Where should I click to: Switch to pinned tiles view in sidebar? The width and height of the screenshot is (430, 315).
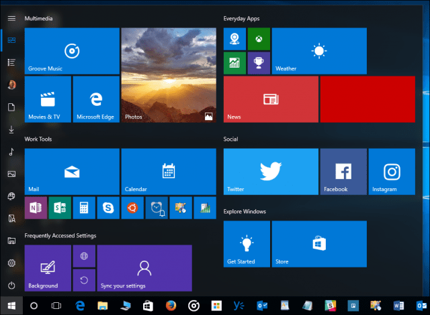[x=11, y=40]
